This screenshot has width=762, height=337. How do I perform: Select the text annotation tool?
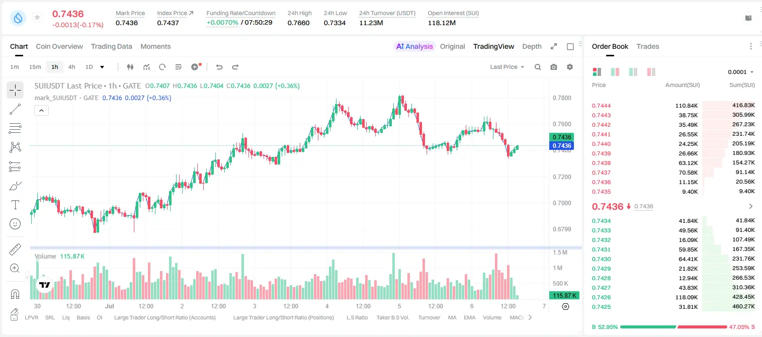click(x=15, y=205)
